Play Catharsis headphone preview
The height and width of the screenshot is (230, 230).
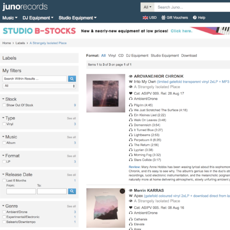131,219
